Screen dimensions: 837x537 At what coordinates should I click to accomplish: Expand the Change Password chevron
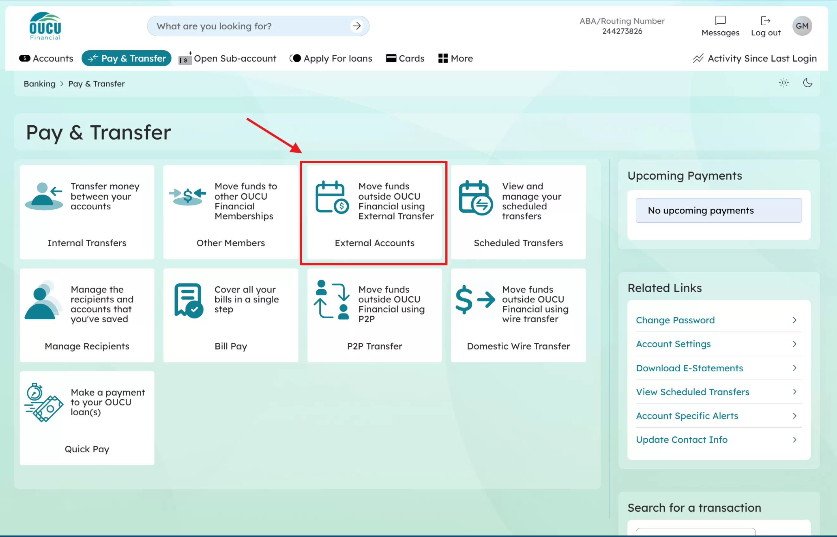(x=794, y=320)
